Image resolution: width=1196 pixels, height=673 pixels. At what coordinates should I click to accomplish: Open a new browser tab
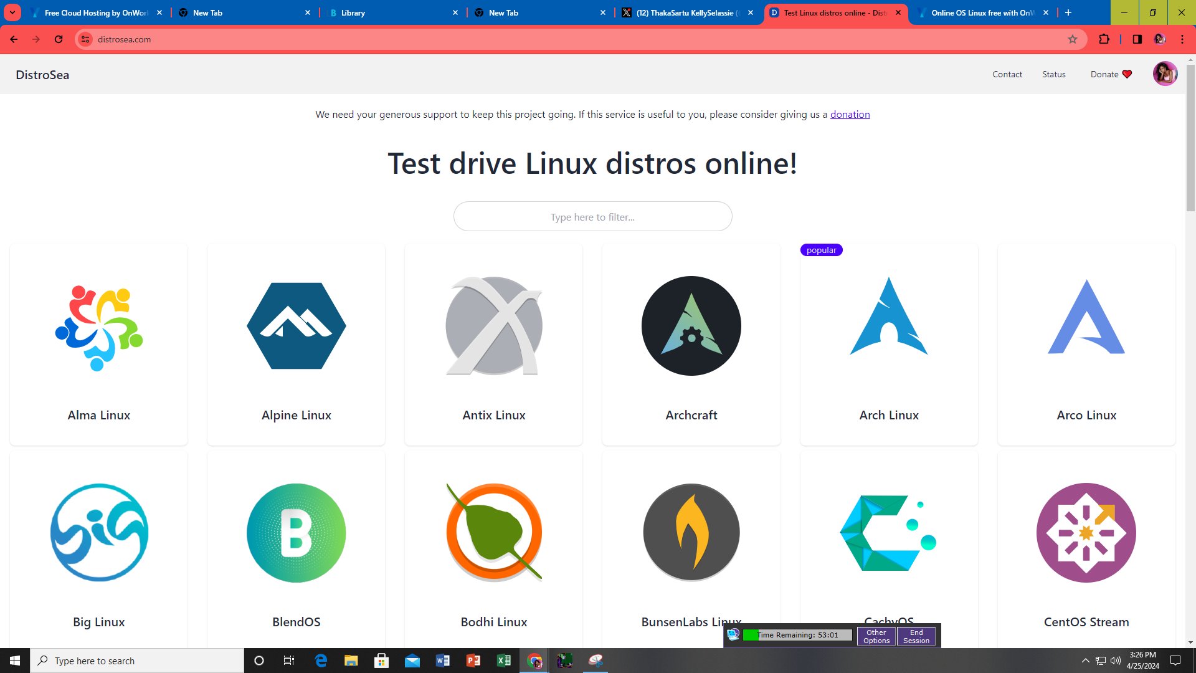point(1068,12)
